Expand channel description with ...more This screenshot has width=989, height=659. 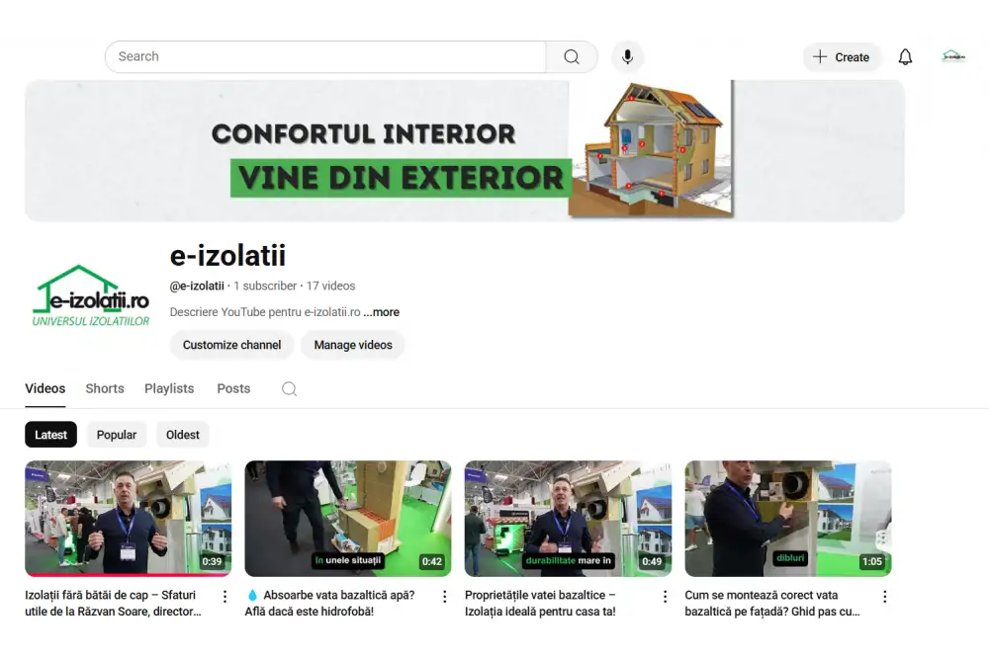(x=382, y=312)
